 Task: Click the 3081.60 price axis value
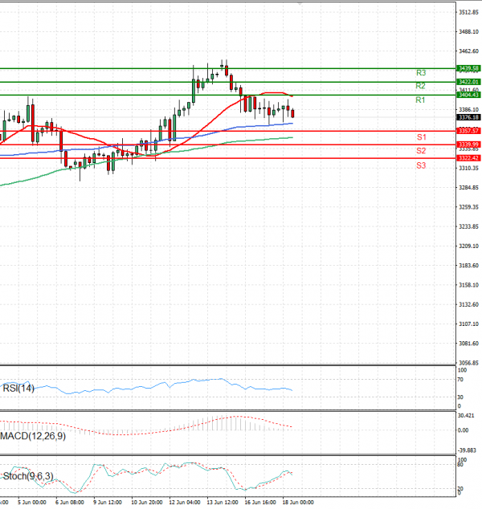pyautogui.click(x=468, y=344)
